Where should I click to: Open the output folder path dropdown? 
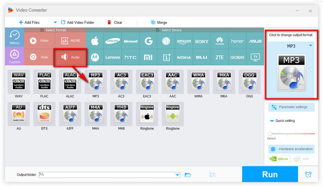pos(178,175)
